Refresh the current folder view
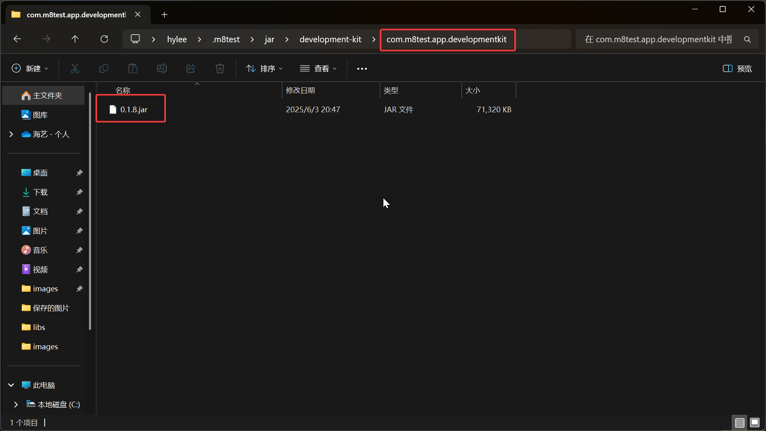Image resolution: width=766 pixels, height=431 pixels. click(x=104, y=39)
